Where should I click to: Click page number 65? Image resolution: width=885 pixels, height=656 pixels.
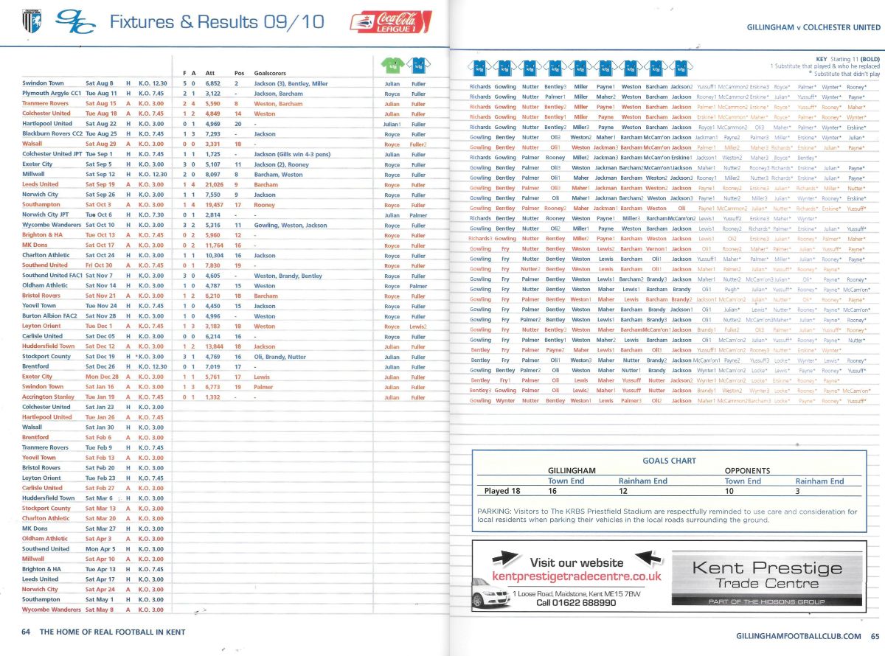tap(875, 635)
